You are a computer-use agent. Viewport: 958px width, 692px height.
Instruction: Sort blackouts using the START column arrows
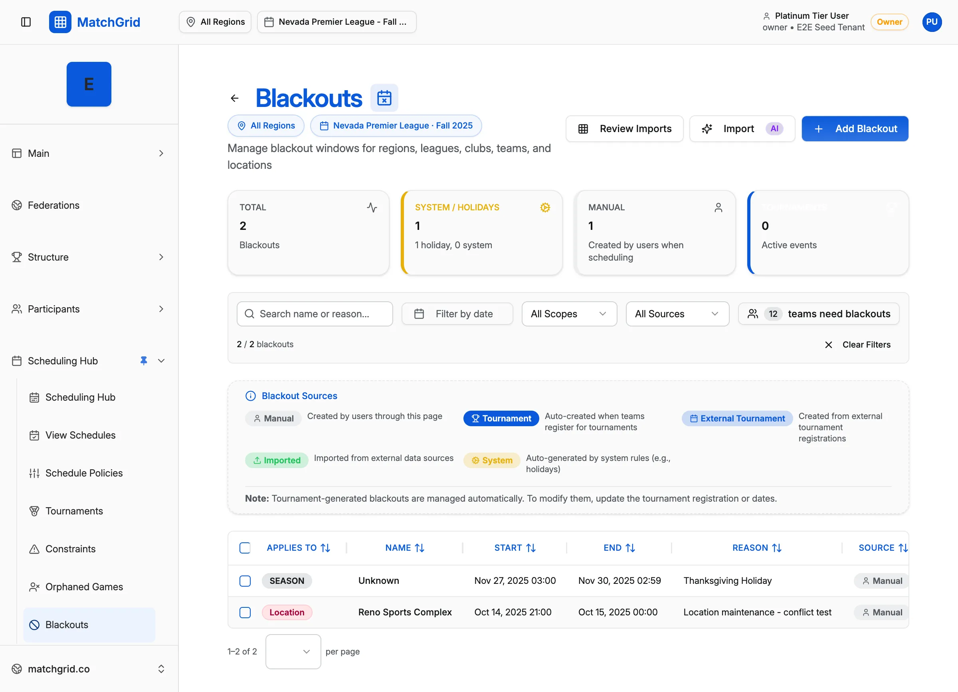[531, 548]
